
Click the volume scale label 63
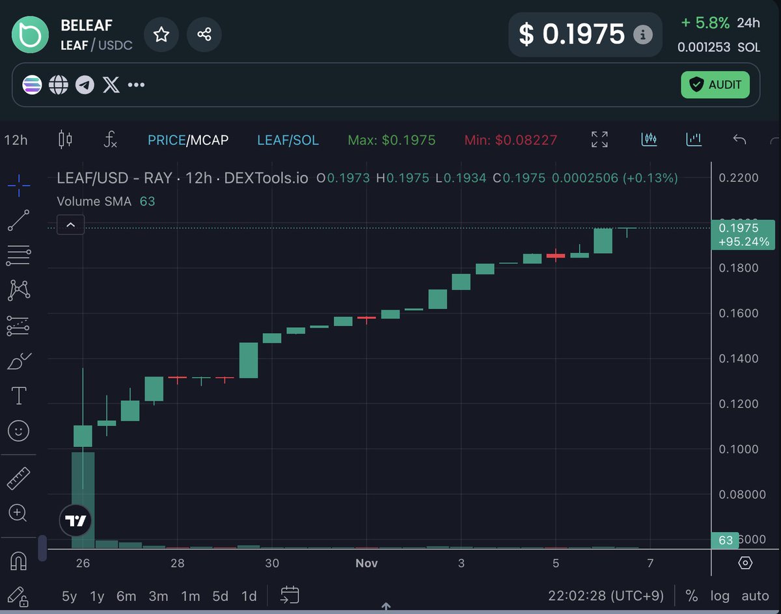click(x=726, y=540)
